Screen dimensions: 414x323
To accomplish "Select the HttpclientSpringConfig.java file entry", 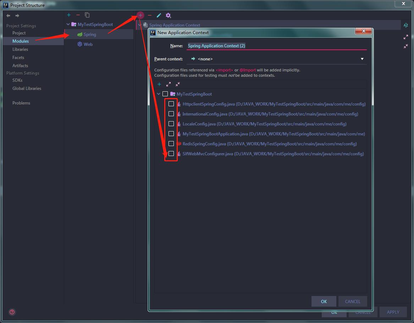I will click(x=274, y=104).
